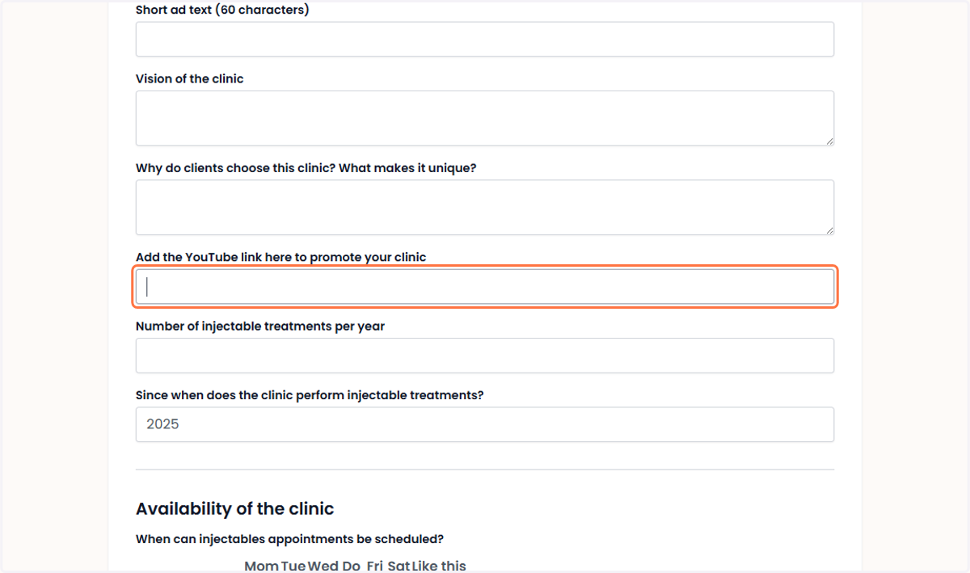Click the resize grip on unique-clinic textarea
The height and width of the screenshot is (573, 970).
coord(829,230)
